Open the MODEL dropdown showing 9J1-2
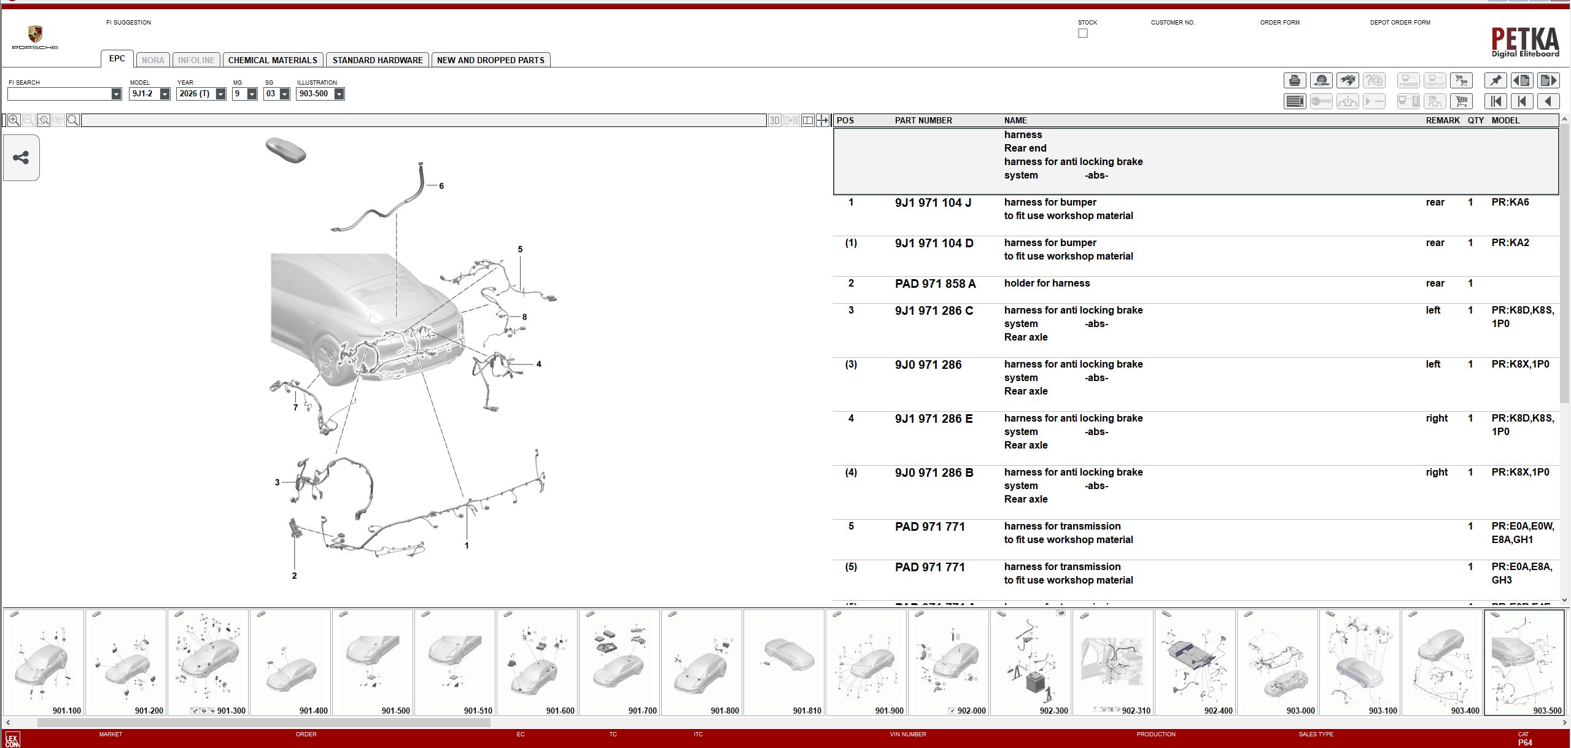The height and width of the screenshot is (748, 1571). tap(163, 94)
